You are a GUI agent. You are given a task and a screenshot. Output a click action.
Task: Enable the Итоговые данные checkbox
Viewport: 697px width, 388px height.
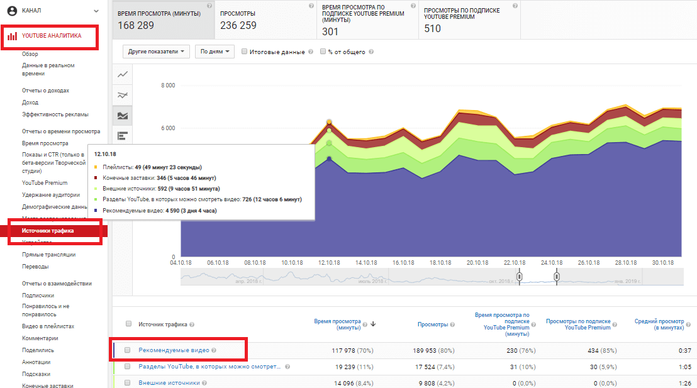point(244,52)
